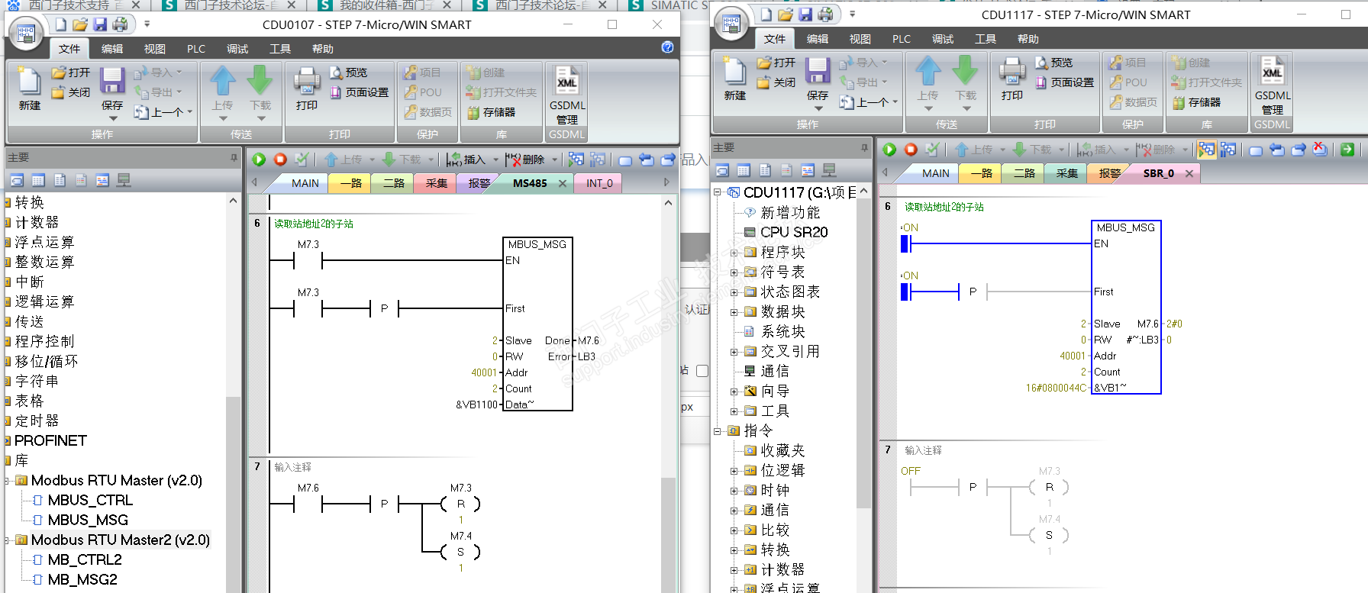Expand 数据块 node in CDU1117 tree

[734, 311]
